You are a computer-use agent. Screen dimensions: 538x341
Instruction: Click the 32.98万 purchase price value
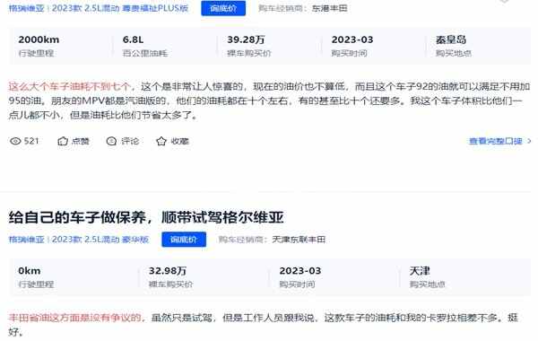(x=168, y=271)
